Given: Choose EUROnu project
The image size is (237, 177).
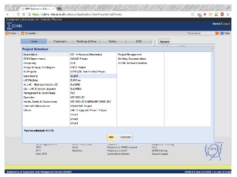Looking at the screenshot, I should pyautogui.click(x=93, y=80).
